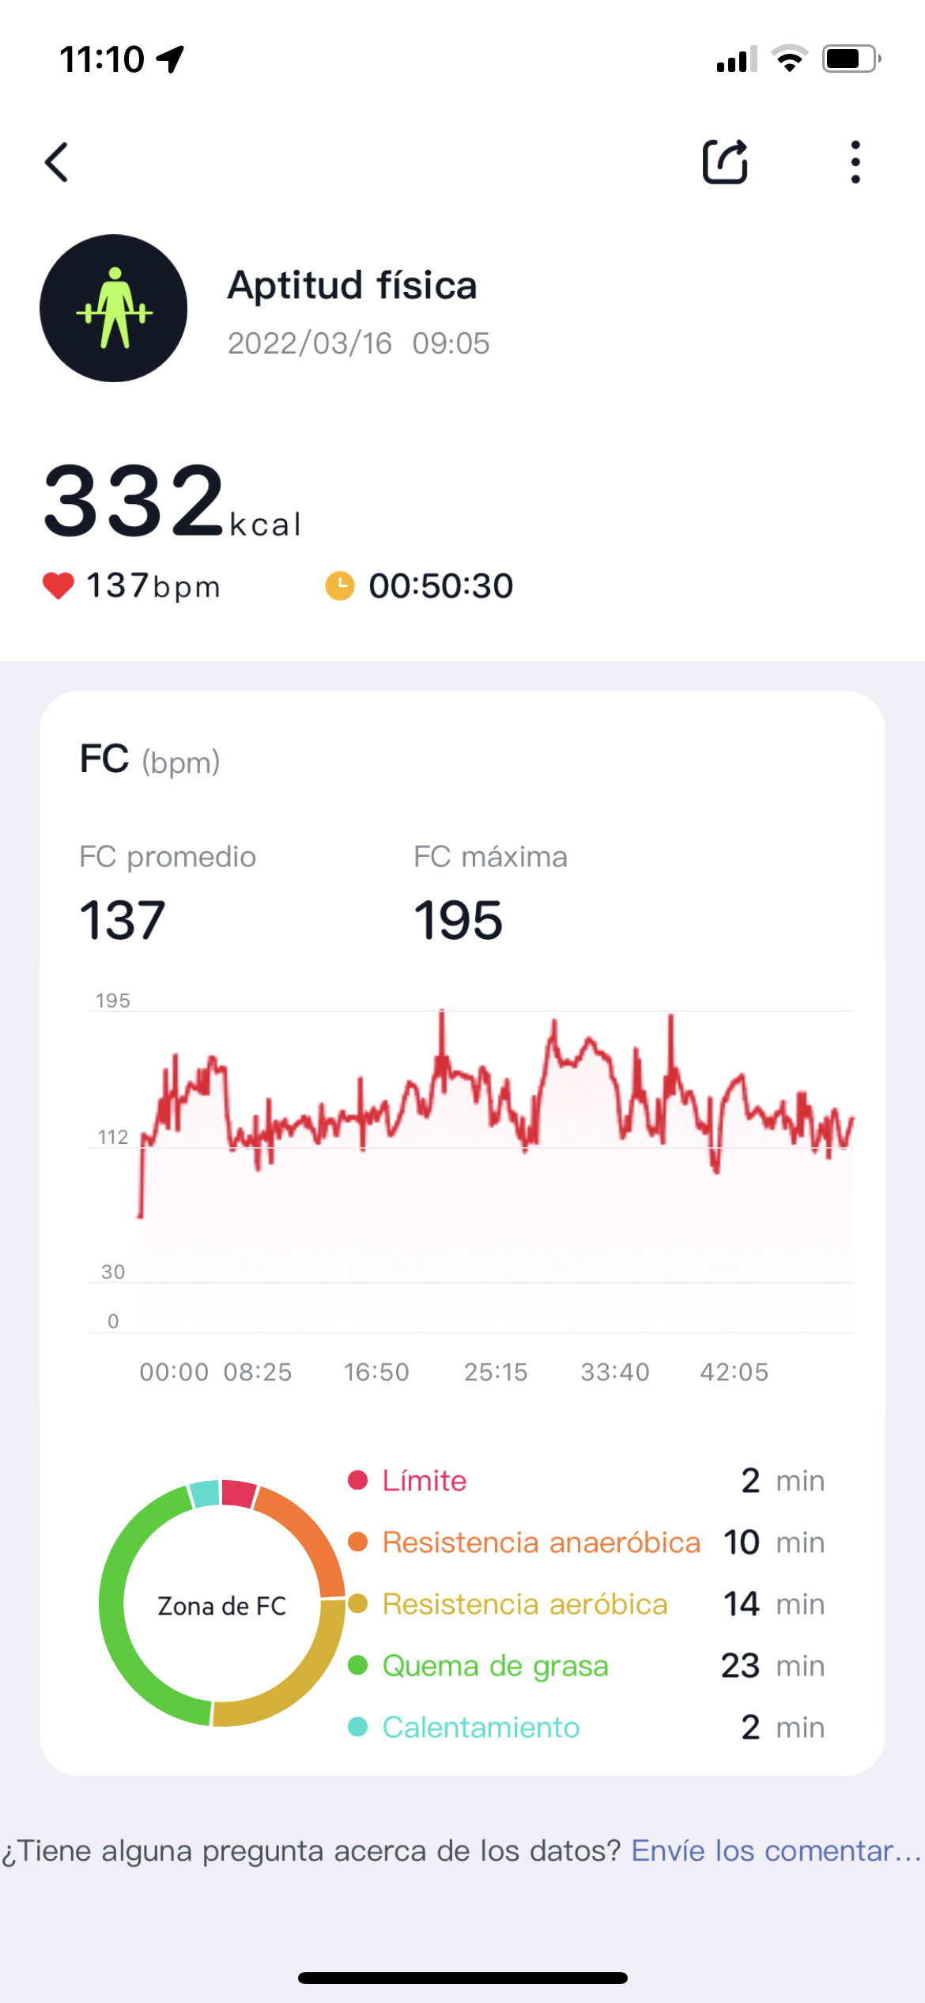Select the Resistencia anaeróbica legend entry
Screen dimensions: 925x2003
coord(541,1543)
